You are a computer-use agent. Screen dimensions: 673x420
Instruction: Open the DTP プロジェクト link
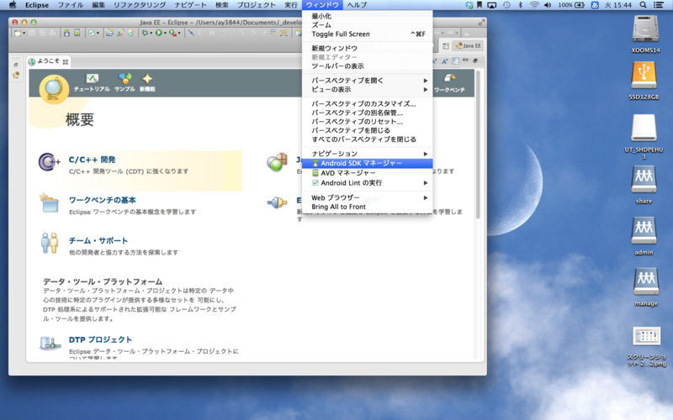coord(100,339)
